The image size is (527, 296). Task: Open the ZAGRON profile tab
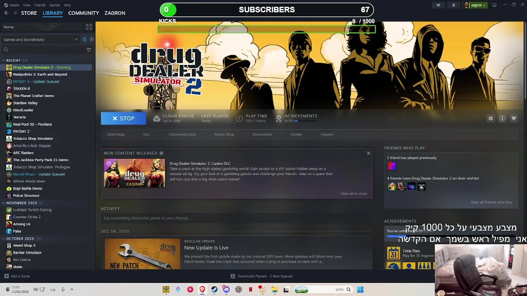click(x=115, y=13)
